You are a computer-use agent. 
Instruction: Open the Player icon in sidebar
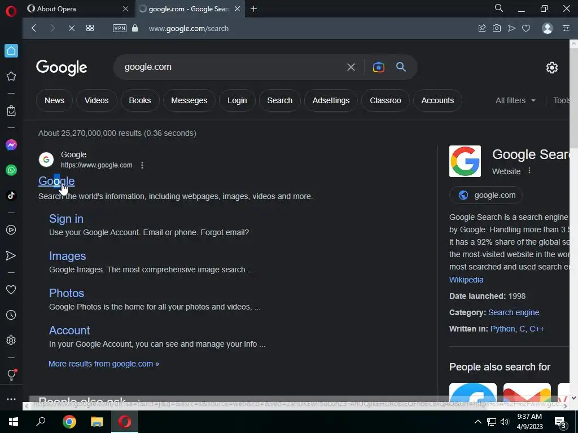pyautogui.click(x=11, y=230)
